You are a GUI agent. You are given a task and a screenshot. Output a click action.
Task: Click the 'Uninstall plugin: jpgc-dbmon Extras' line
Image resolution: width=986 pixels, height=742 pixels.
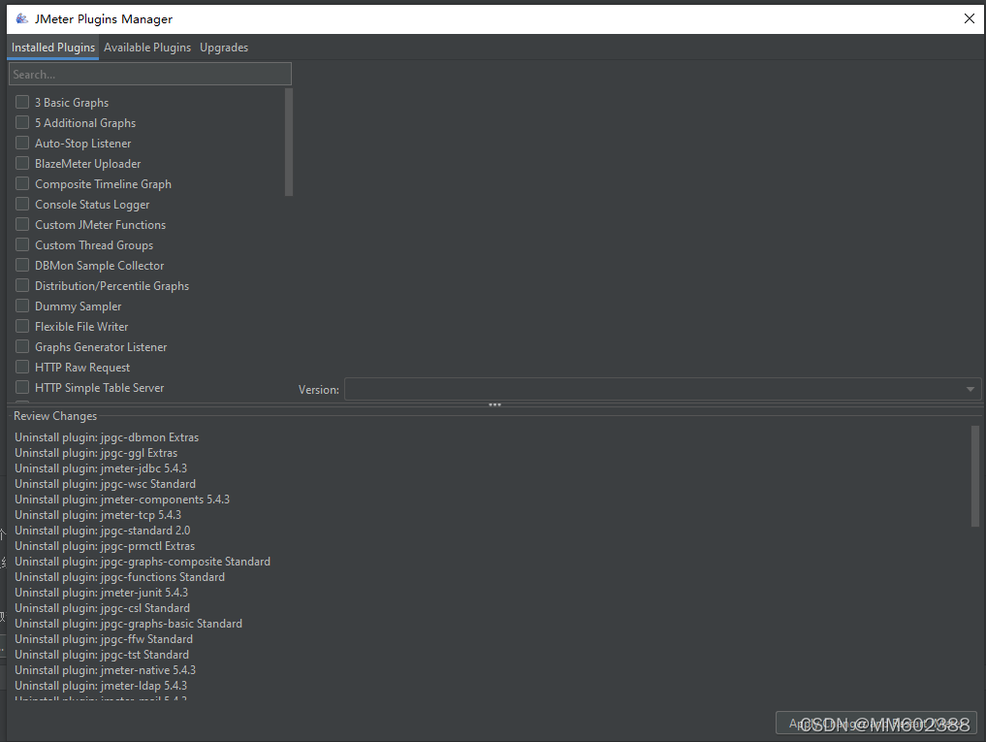pyautogui.click(x=107, y=437)
